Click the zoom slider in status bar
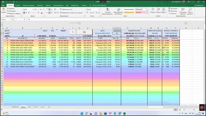This screenshot has height=116, width=206. pos(194,110)
